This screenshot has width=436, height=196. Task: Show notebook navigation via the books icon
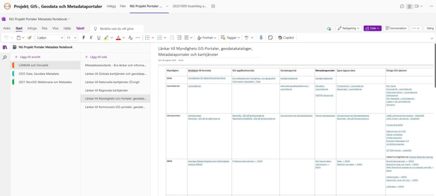(5, 47)
